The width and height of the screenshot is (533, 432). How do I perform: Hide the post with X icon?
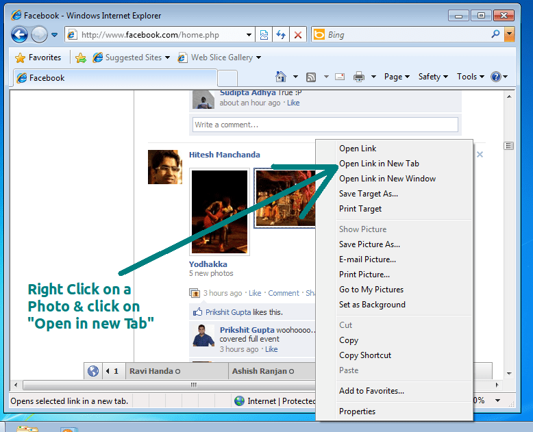(480, 155)
